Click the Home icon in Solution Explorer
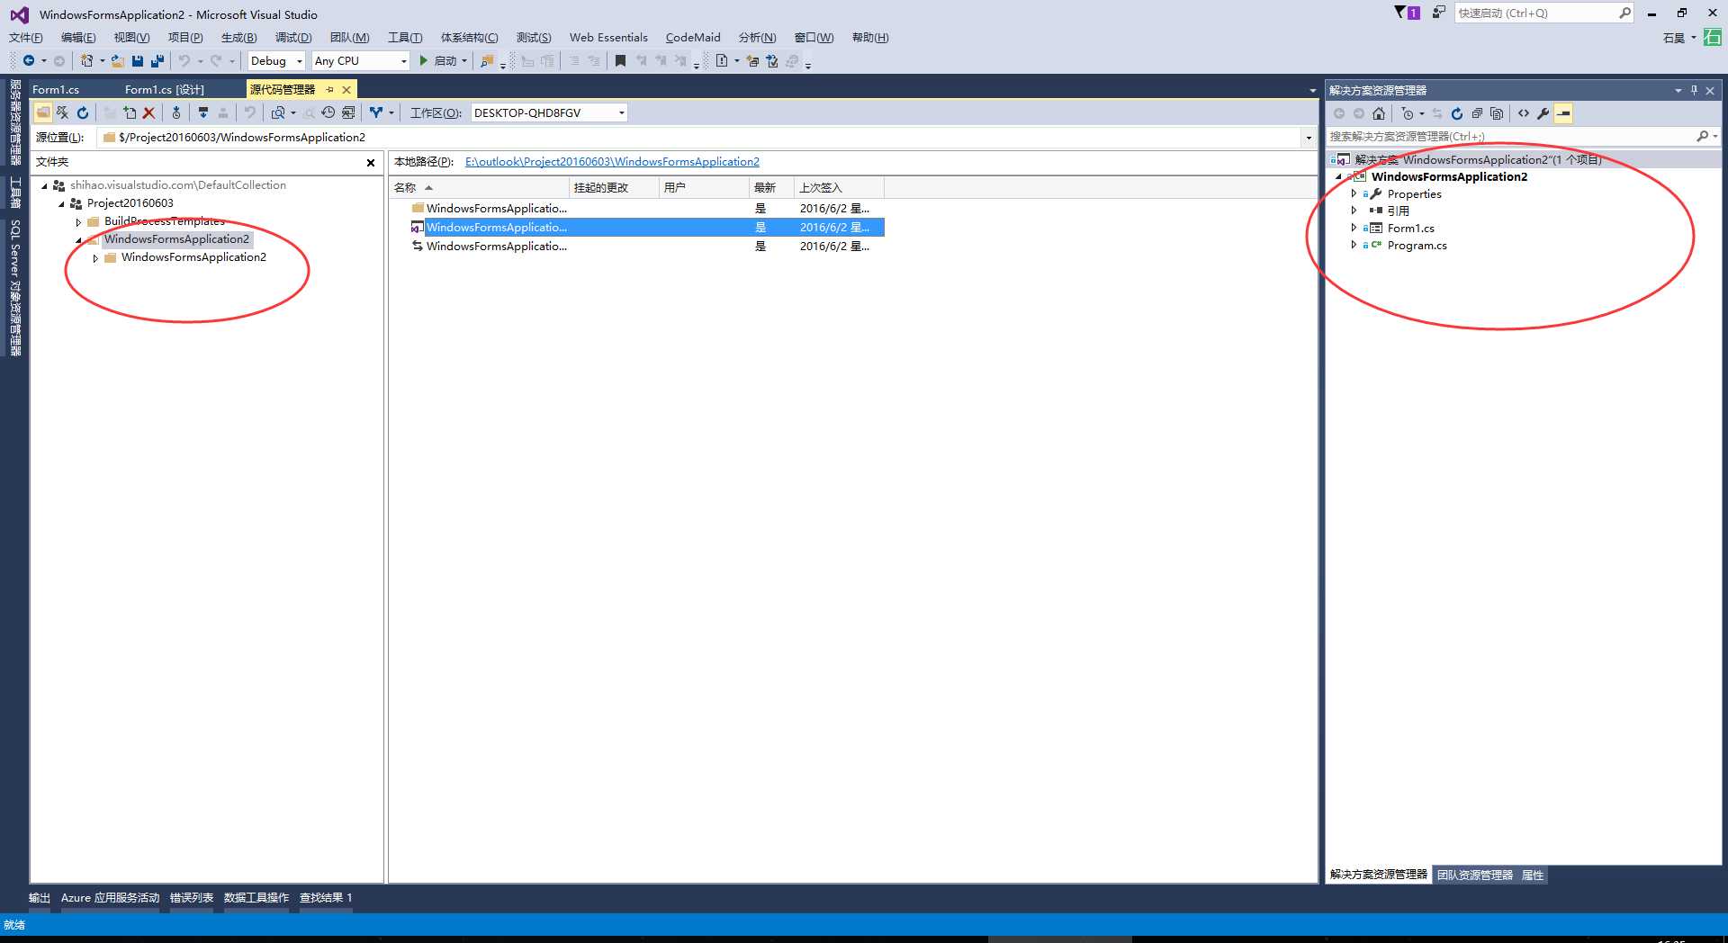 pyautogui.click(x=1379, y=113)
